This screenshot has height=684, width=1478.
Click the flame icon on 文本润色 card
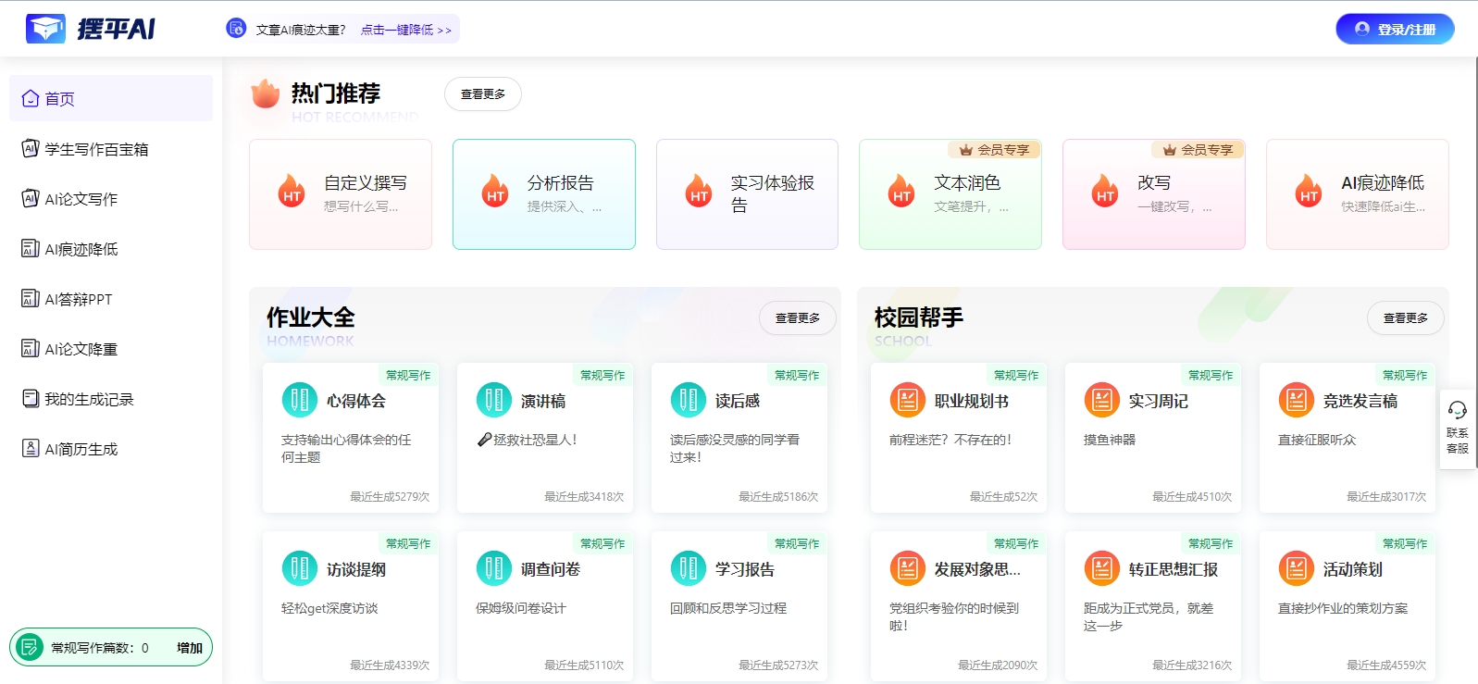click(901, 190)
